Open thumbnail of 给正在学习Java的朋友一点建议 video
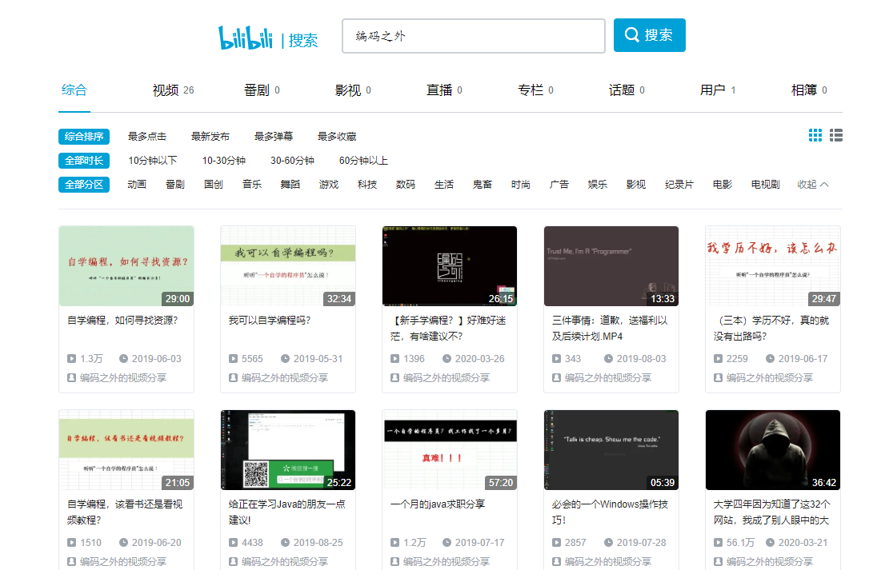 coord(288,449)
